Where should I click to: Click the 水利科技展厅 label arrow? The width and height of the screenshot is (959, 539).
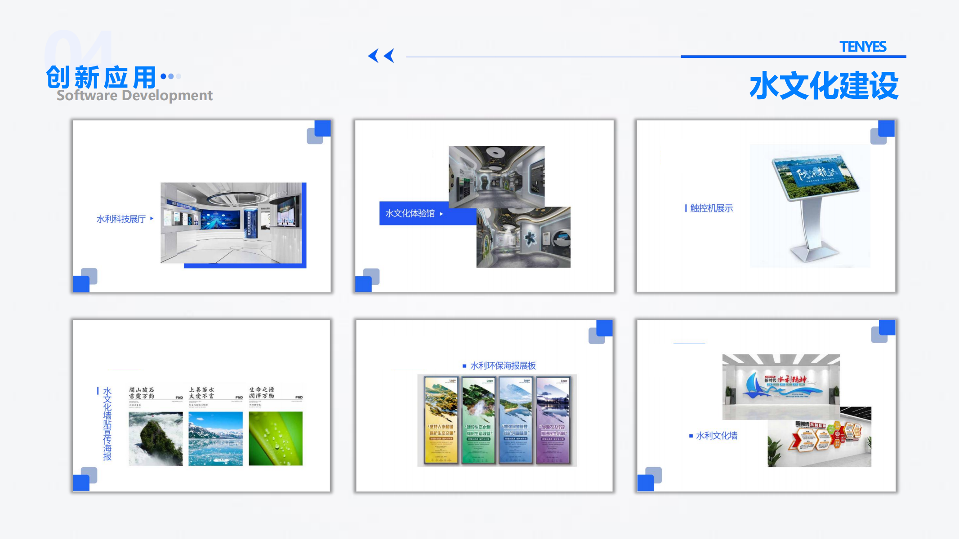pos(152,219)
